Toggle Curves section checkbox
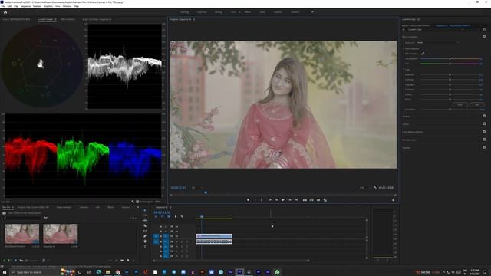Viewport: 491px width, 276px height. (484, 124)
